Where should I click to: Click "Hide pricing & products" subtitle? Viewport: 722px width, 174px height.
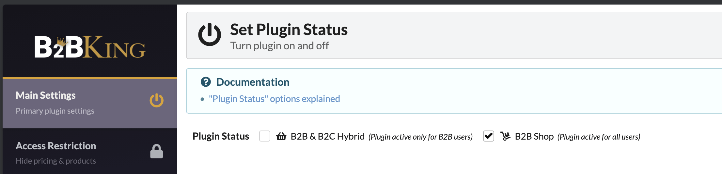click(56, 161)
